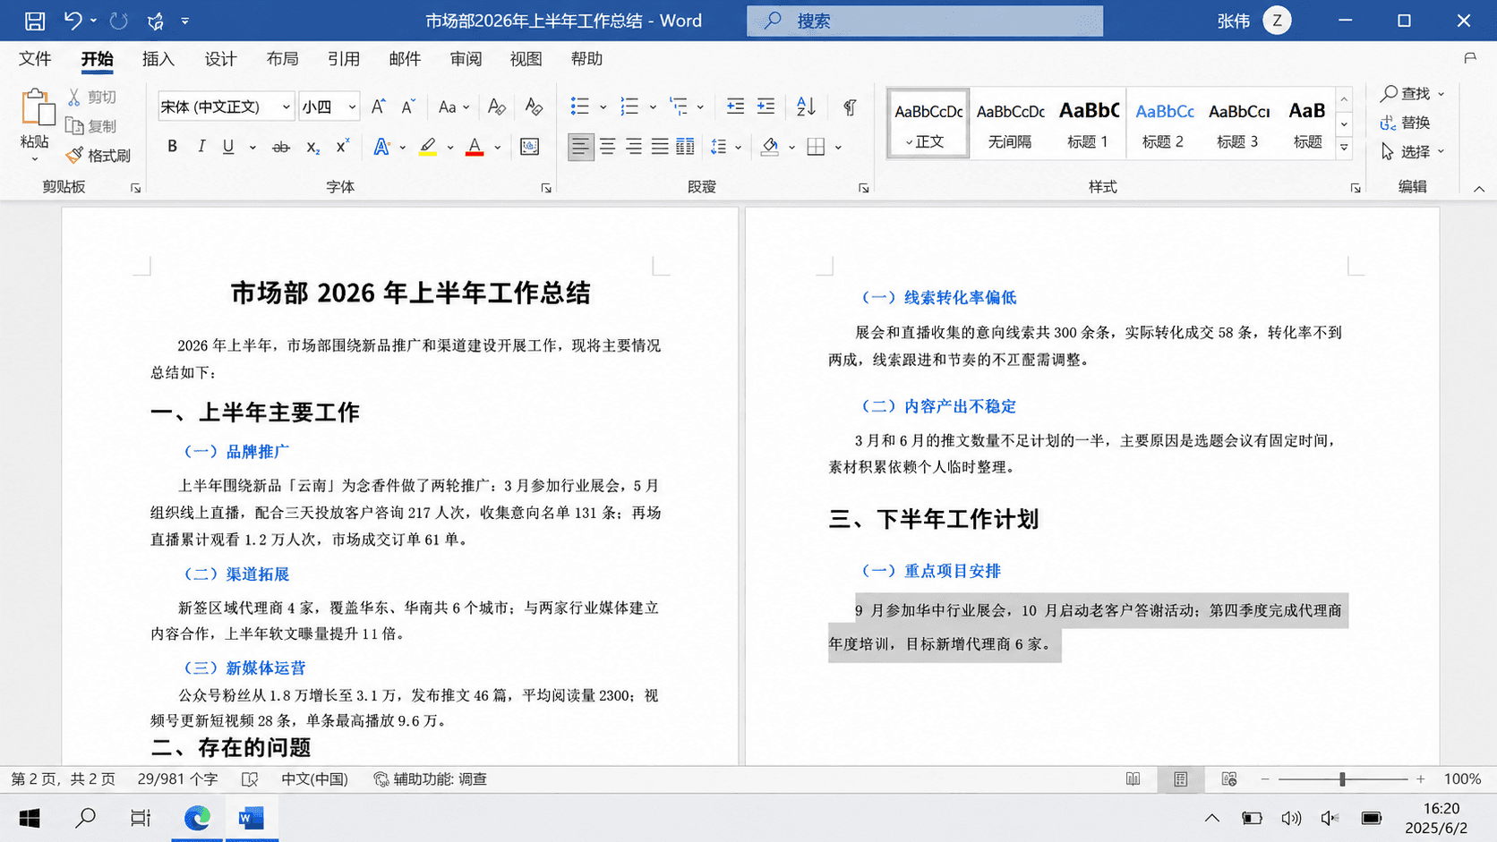Viewport: 1497px width, 842px height.
Task: Expand the styles gallery more button
Action: (x=1344, y=148)
